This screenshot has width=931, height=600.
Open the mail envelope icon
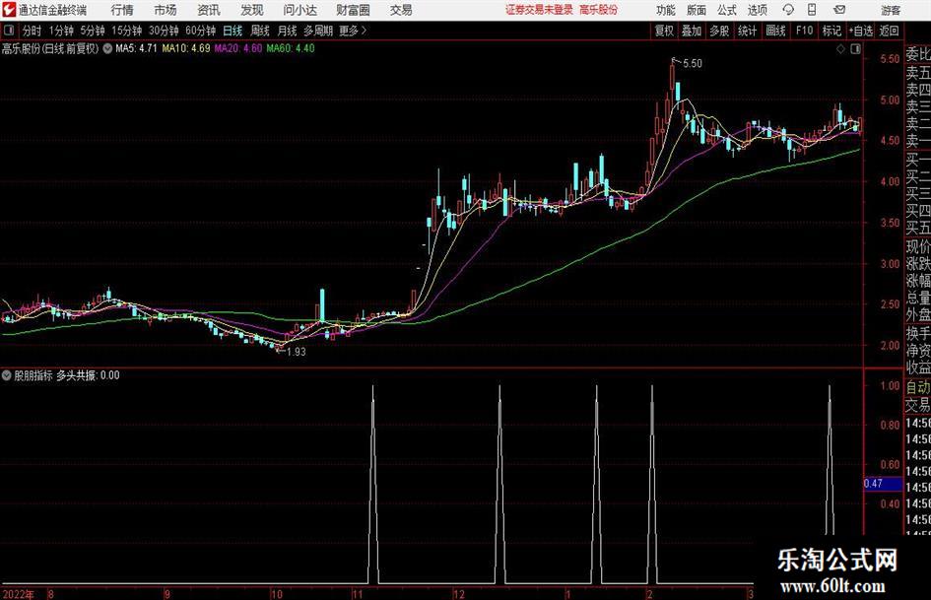click(839, 10)
